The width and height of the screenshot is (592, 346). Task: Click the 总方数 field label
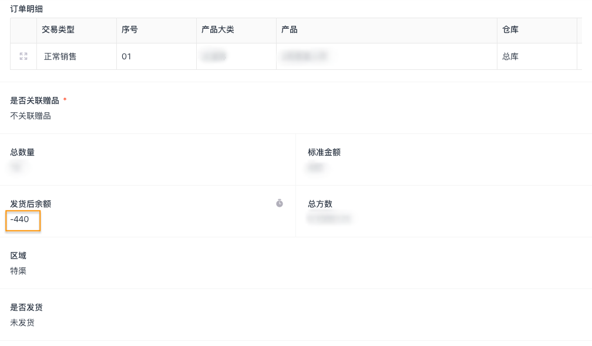click(320, 204)
